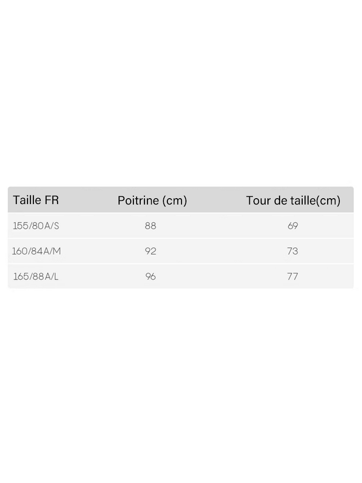
Task: Click the "Tour de taille(cm)" column header
Action: [x=293, y=200]
